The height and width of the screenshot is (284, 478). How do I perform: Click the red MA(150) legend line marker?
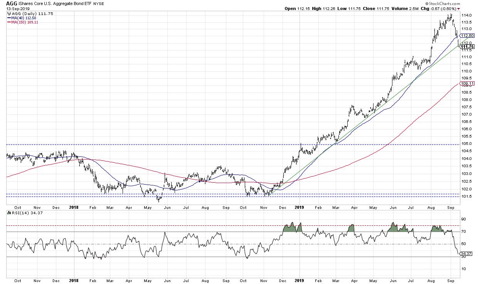[8, 22]
